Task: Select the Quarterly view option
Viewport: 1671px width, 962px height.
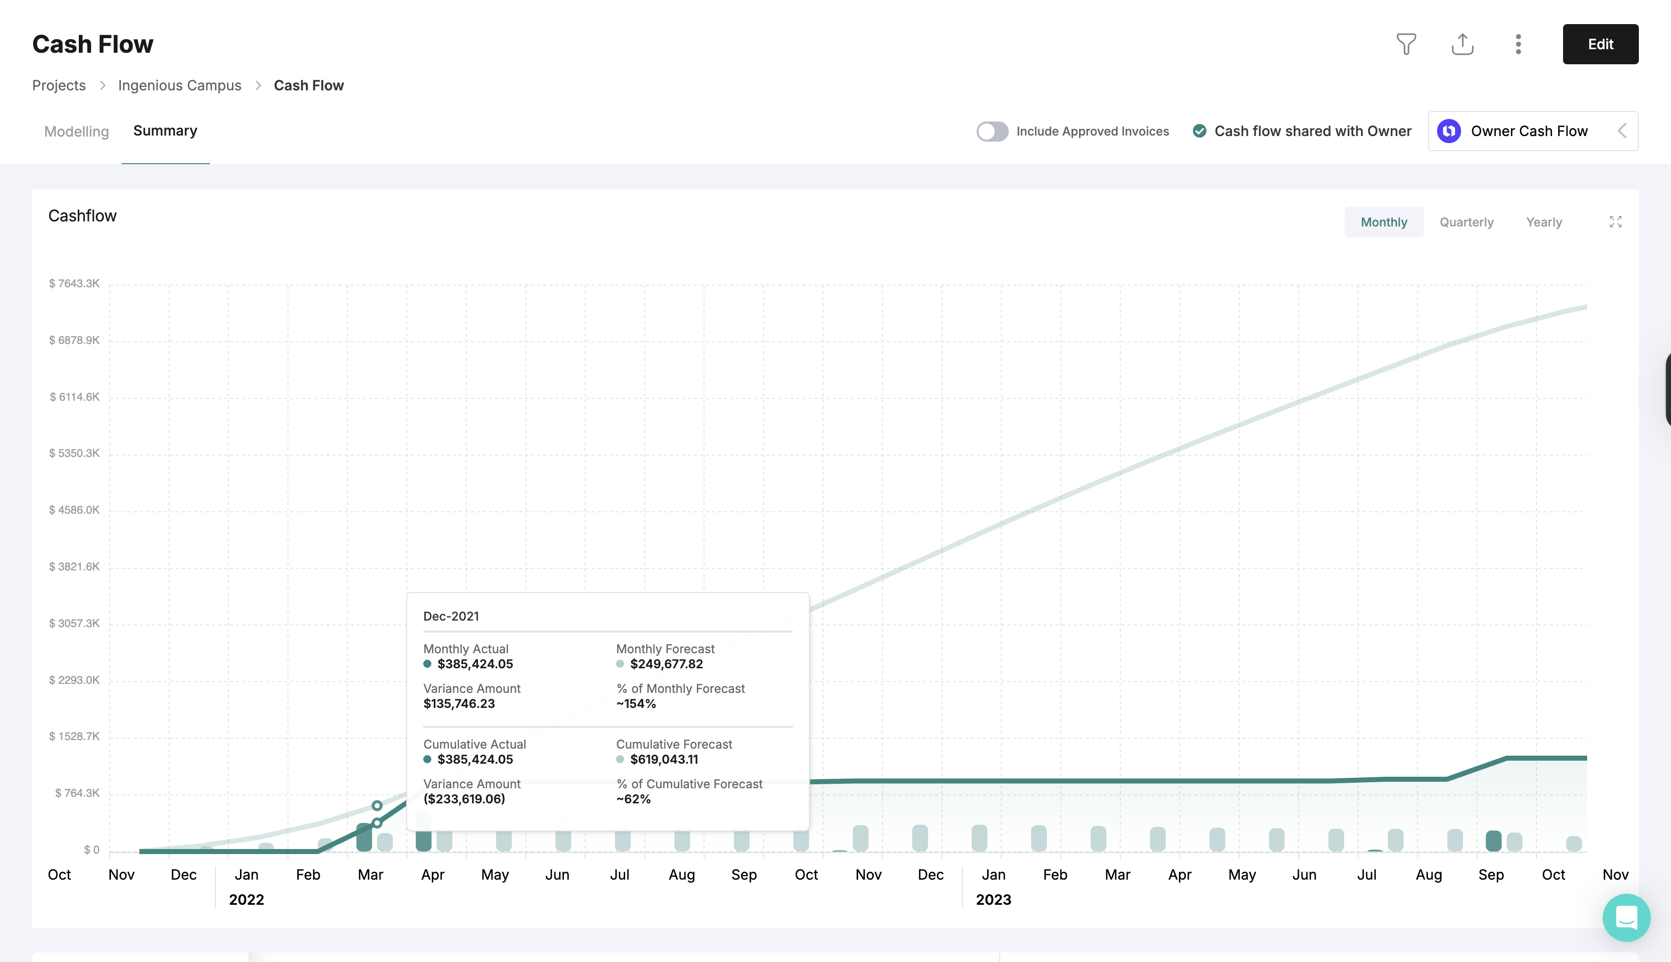Action: 1466,222
